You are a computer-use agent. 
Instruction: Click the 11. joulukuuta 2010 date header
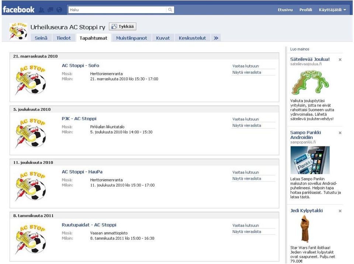point(33,162)
